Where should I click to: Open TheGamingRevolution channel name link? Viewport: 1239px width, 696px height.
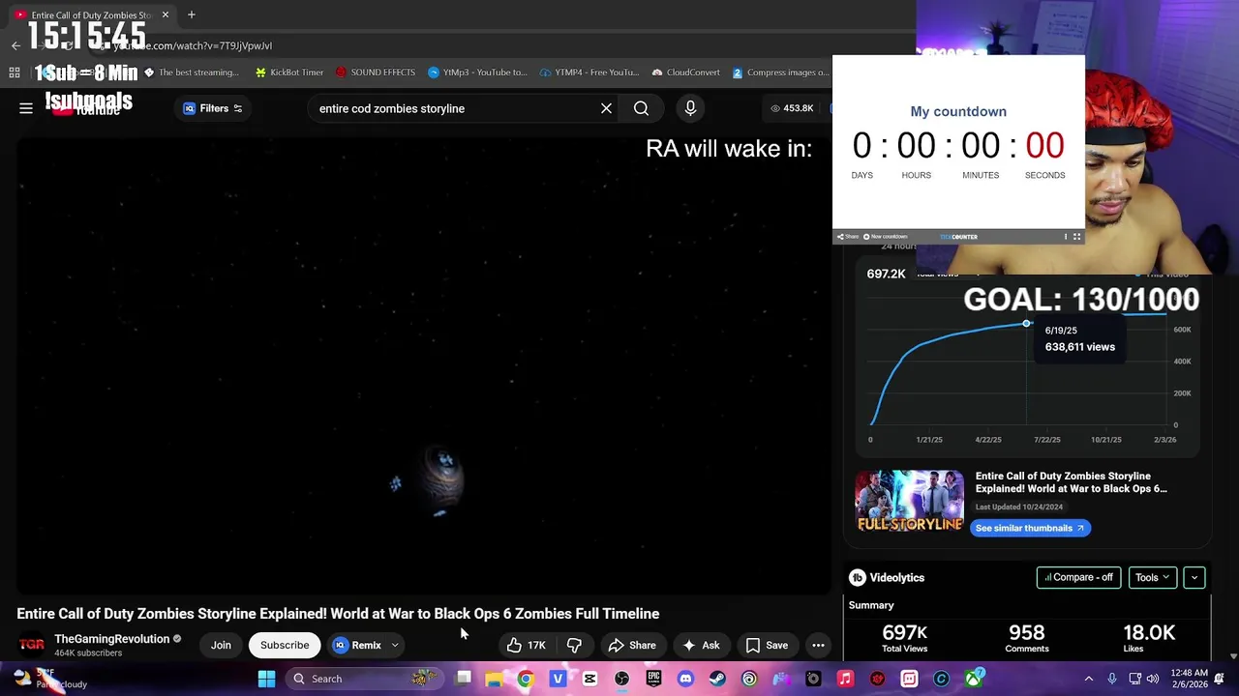coord(111,639)
